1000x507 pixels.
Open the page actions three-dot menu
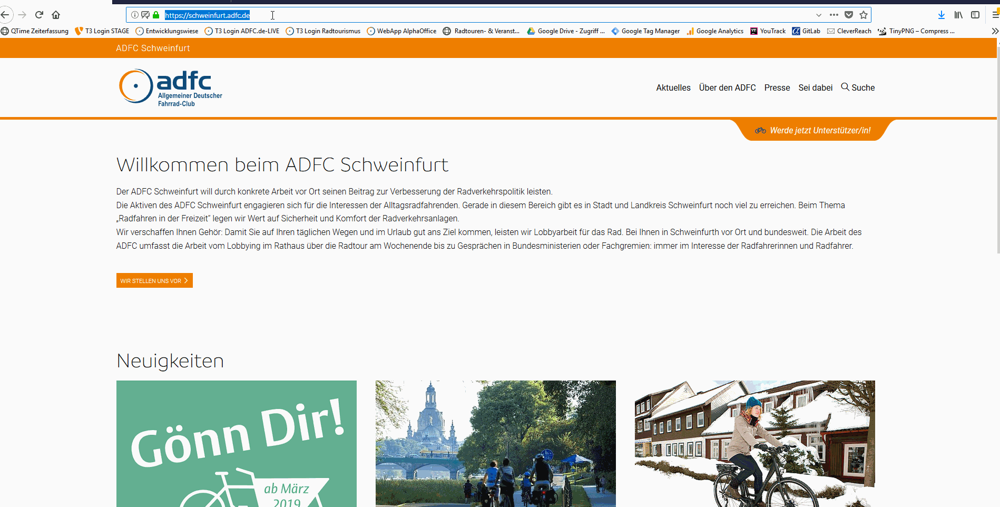(834, 15)
